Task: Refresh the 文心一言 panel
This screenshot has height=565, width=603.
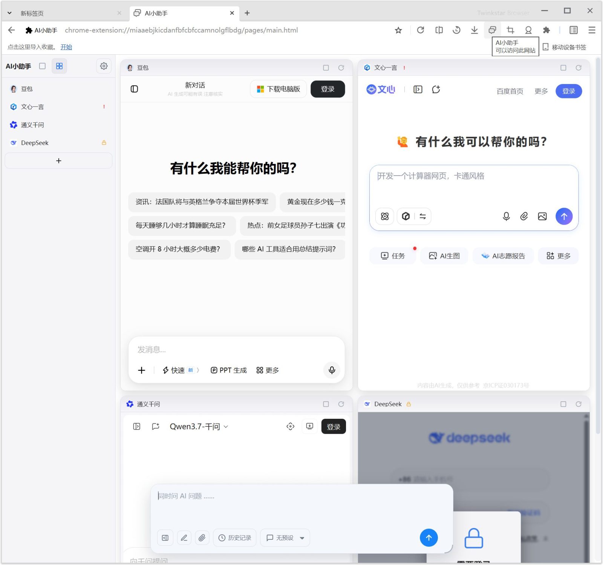Action: pos(579,68)
